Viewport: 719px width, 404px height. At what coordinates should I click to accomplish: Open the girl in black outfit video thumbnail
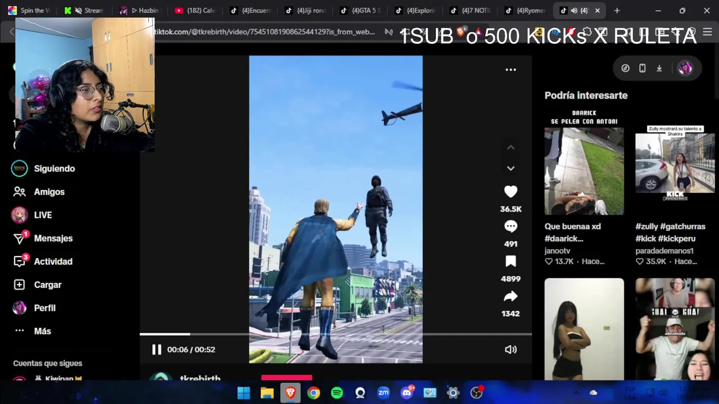(584, 329)
